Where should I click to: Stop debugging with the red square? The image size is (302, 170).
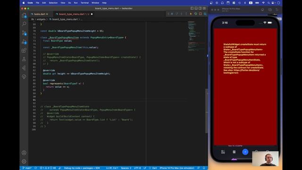pos(201,14)
